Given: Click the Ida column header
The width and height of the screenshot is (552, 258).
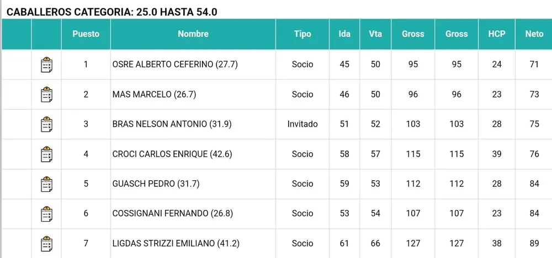Looking at the screenshot, I should (x=344, y=34).
